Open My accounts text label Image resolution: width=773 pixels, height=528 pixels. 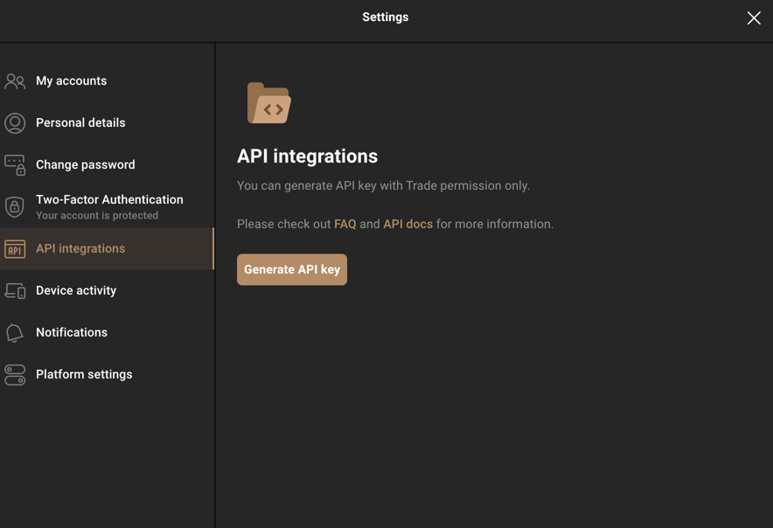pos(71,80)
